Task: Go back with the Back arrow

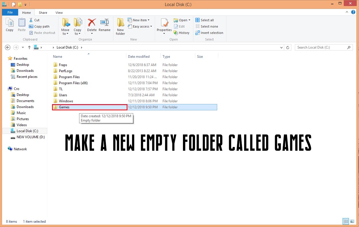Action: point(8,47)
